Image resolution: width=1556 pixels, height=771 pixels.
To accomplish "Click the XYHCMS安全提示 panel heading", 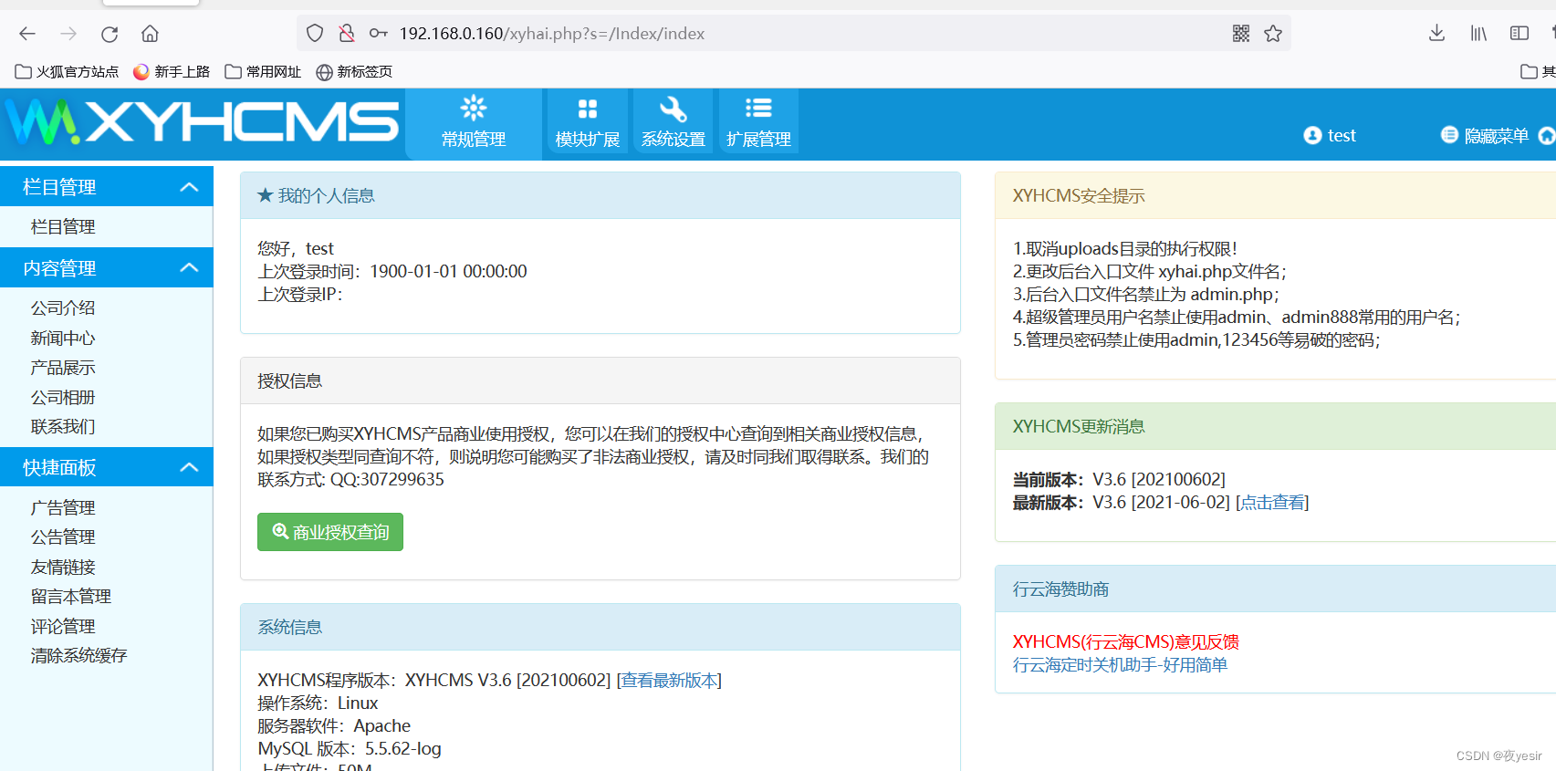I will click(1276, 196).
